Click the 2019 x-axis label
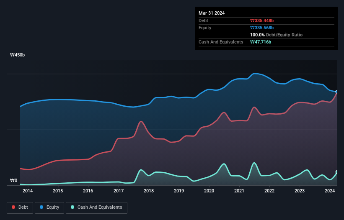 (x=179, y=191)
